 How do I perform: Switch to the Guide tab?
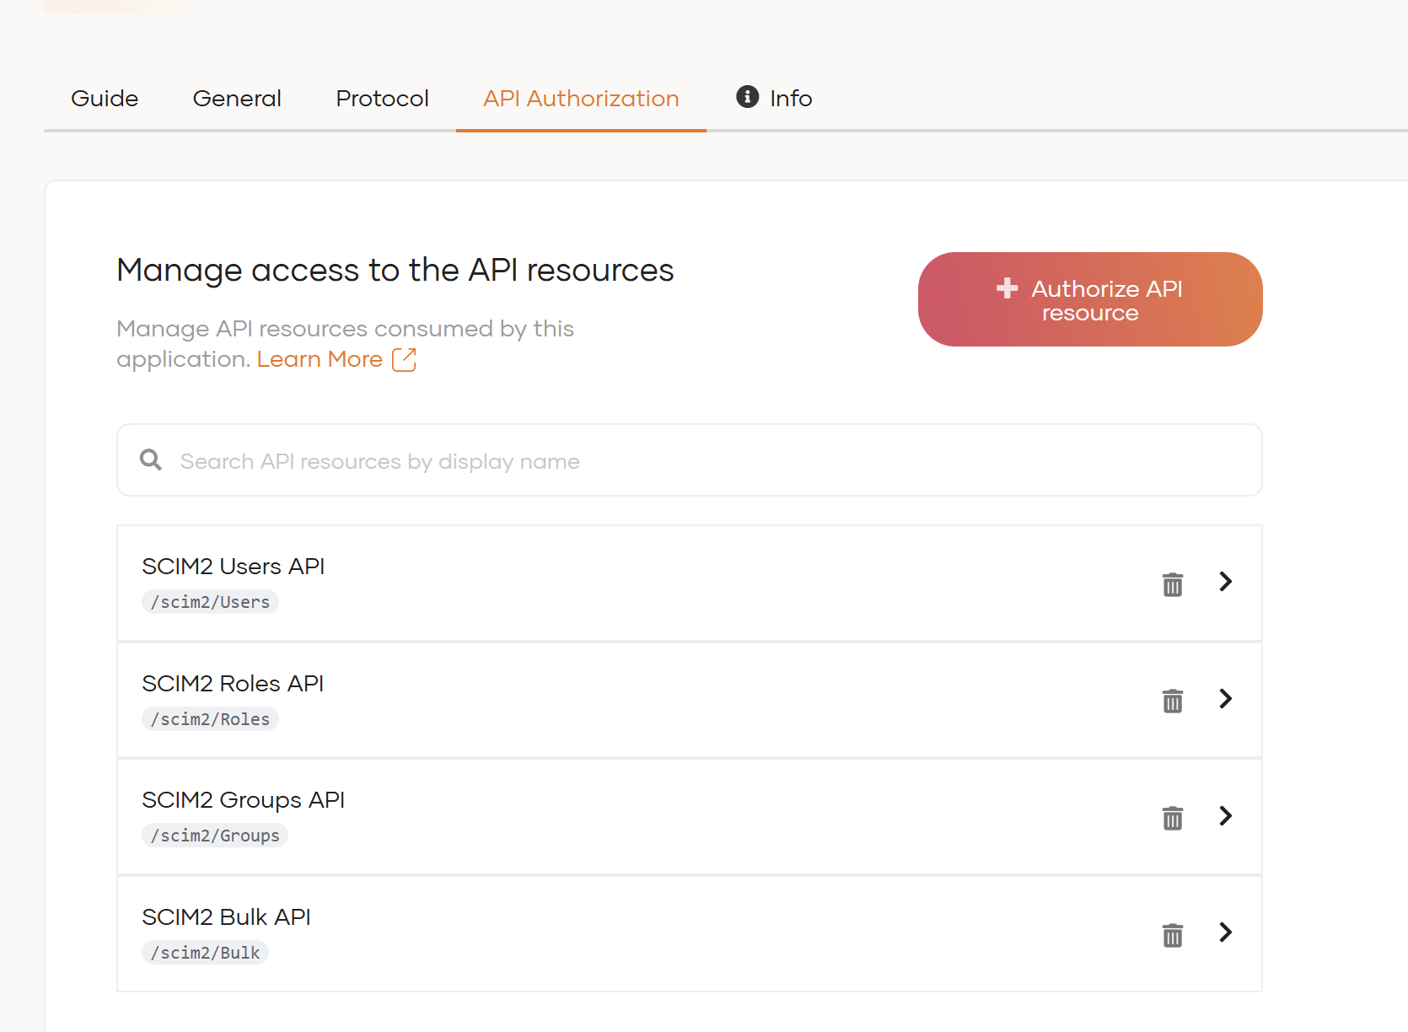pos(105,99)
